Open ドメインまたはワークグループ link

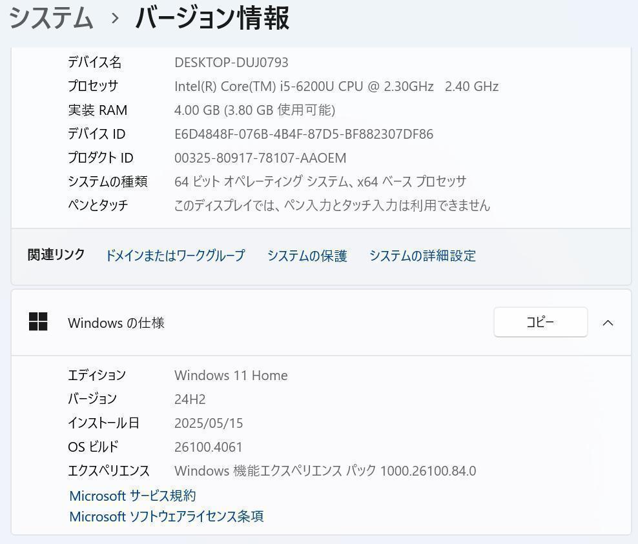pos(176,256)
